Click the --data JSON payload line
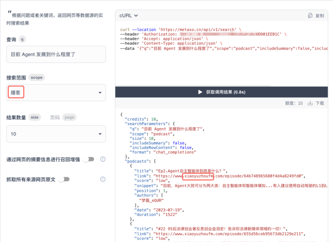The image size is (333, 242). [x=224, y=48]
